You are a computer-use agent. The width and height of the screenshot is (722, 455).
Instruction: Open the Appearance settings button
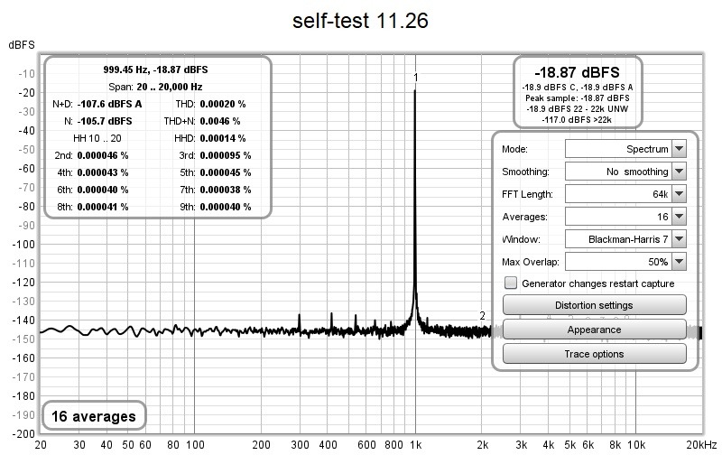[594, 330]
